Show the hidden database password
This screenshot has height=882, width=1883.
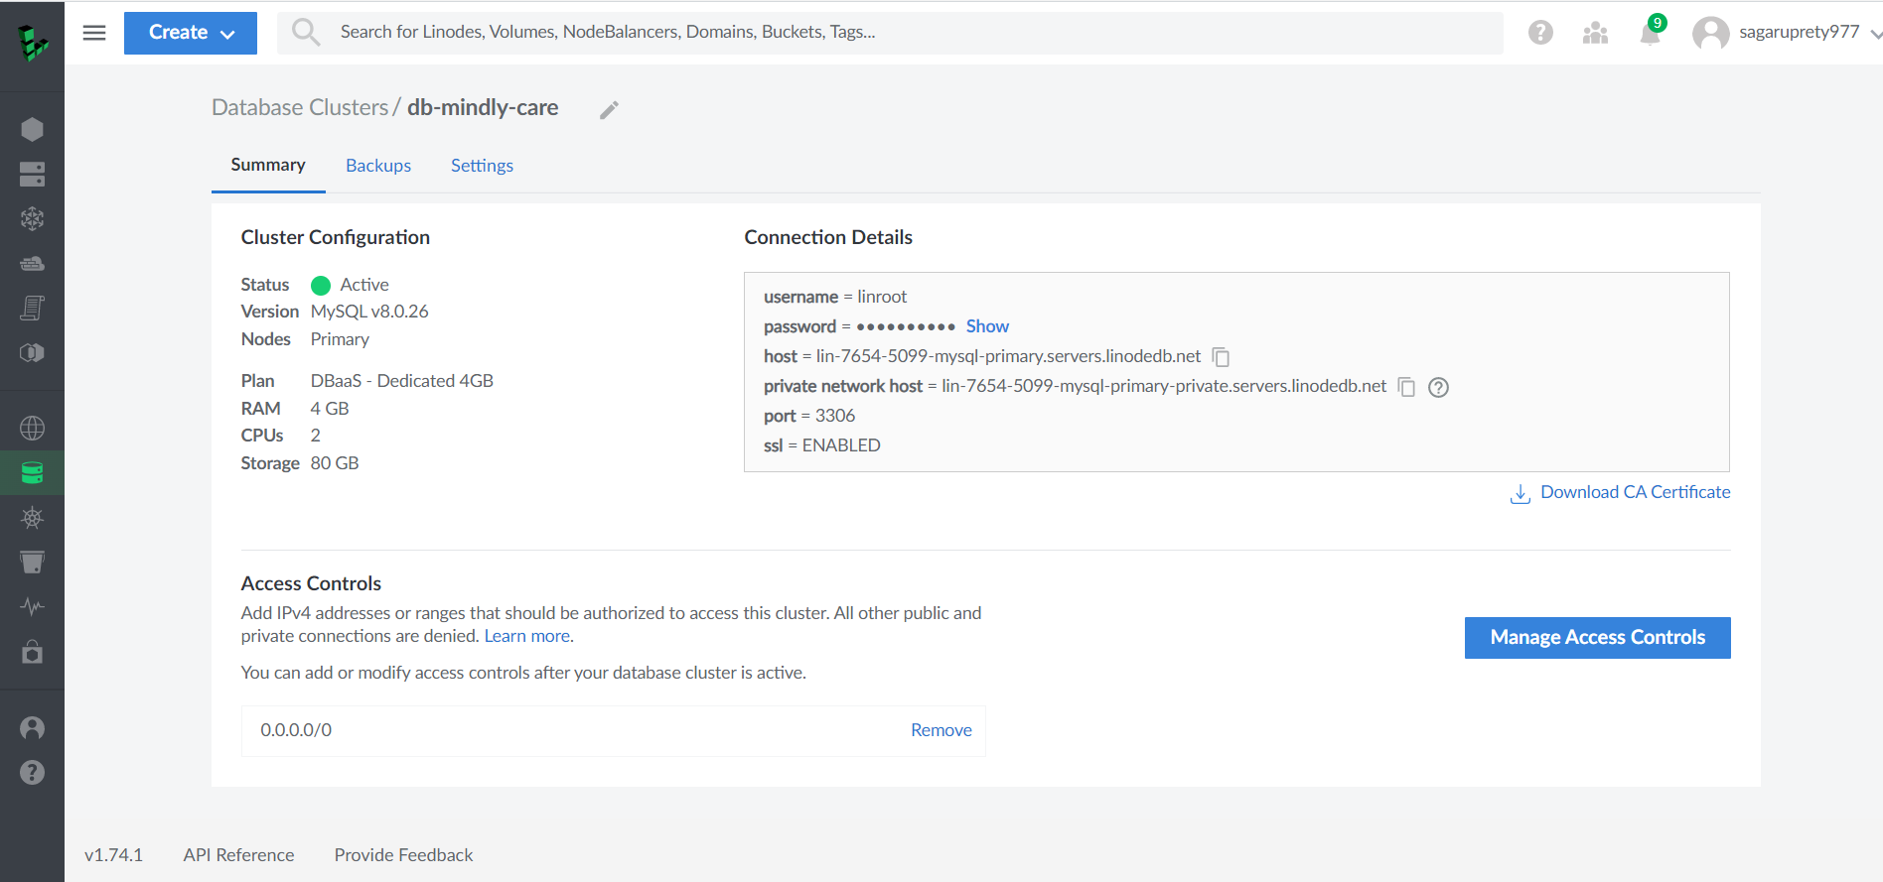tap(987, 326)
